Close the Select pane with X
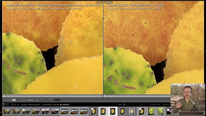 101,96
